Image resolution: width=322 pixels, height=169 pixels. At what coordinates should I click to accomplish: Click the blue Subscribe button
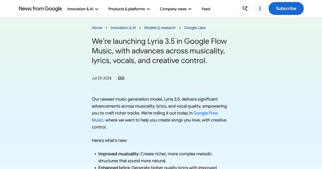[286, 8]
